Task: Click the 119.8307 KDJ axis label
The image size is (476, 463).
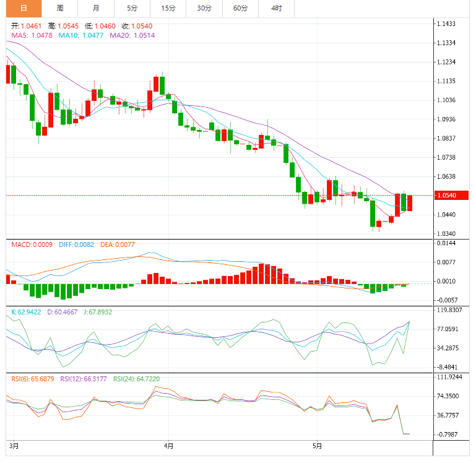Action: click(449, 310)
